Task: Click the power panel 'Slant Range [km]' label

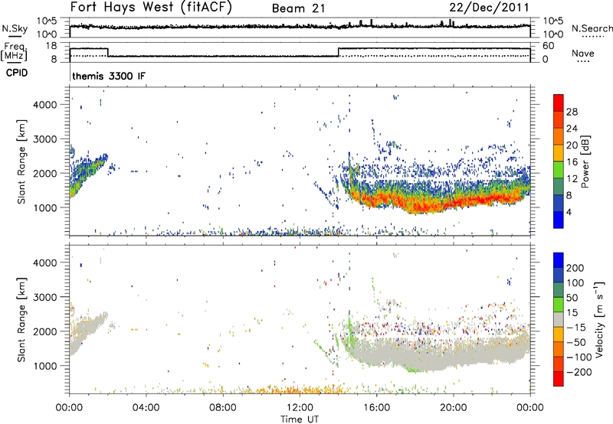Action: pos(21,161)
